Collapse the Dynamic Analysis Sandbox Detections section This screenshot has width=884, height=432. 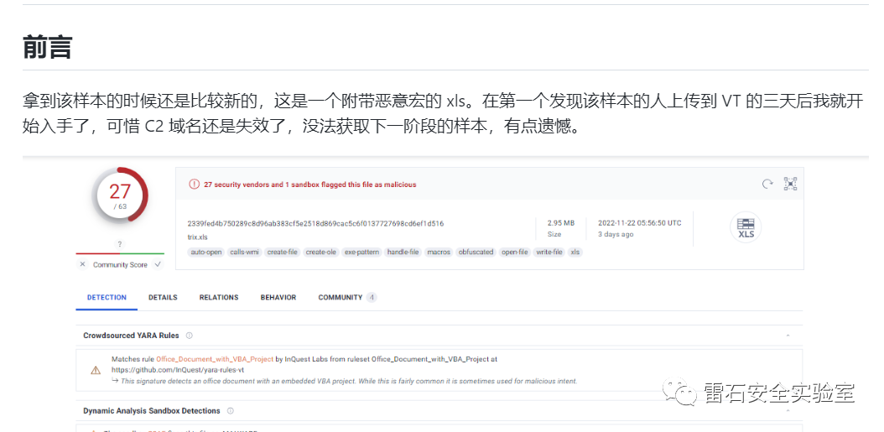[x=788, y=411]
